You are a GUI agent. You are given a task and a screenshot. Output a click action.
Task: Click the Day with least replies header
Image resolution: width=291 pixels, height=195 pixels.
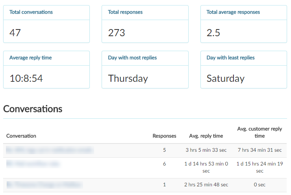tap(230, 58)
